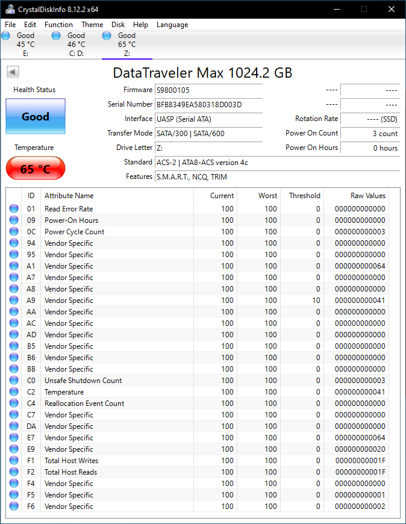Click raw value 000000000020 in row E9

[x=360, y=449]
